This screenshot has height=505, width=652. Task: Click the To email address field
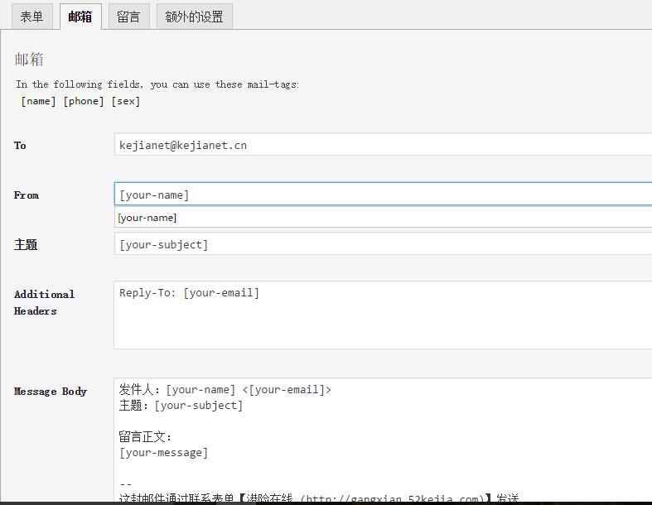[x=383, y=145]
